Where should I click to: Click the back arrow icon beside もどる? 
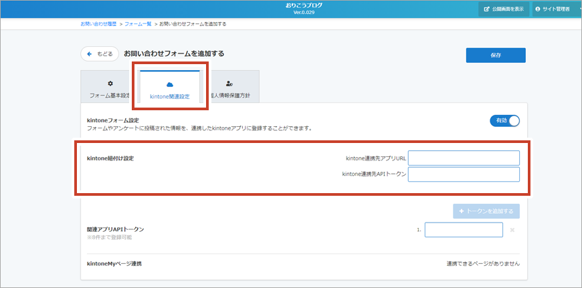pos(89,53)
